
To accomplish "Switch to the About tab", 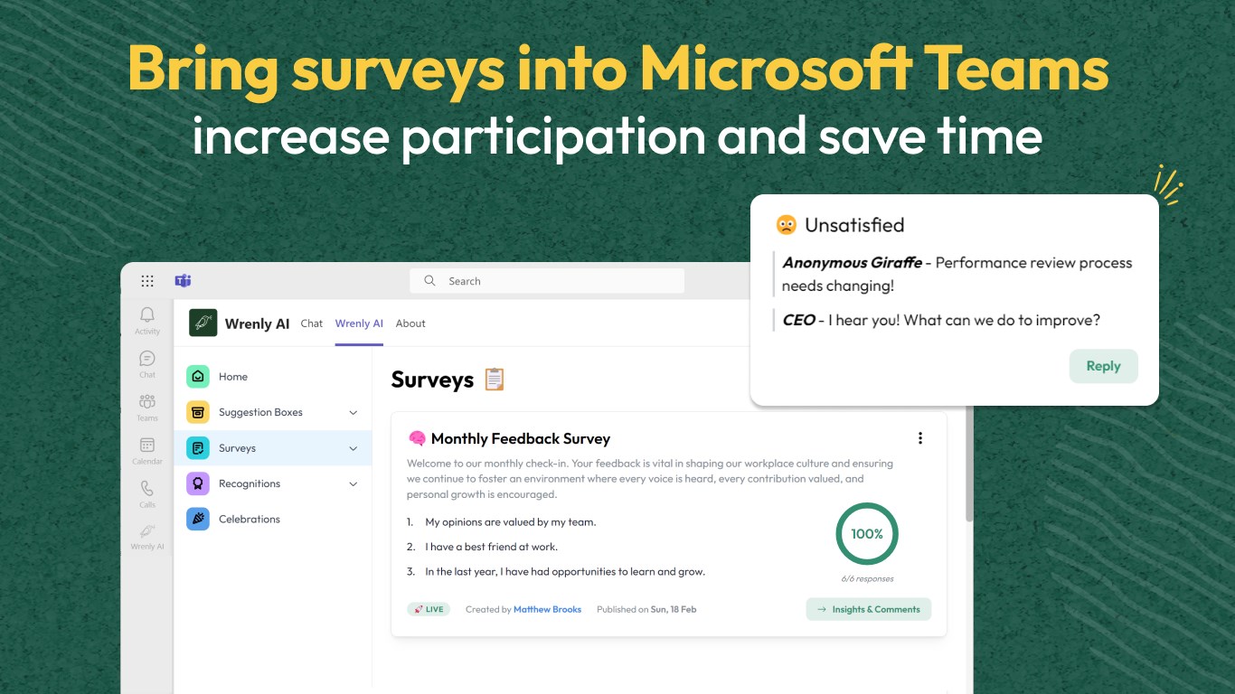I will (410, 324).
